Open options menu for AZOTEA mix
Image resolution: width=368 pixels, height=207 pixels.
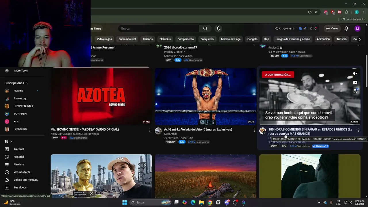coord(150,130)
